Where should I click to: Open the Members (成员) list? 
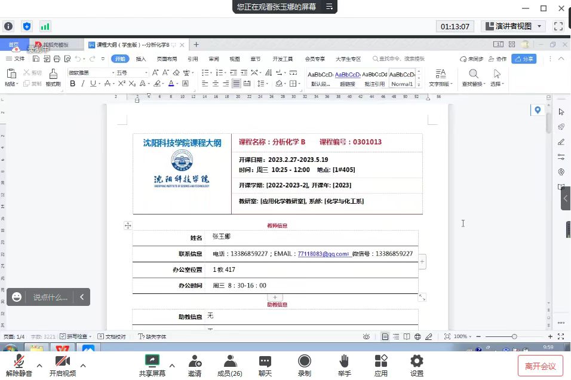coord(229,365)
